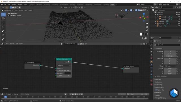The image size is (181, 102).
Task: Open the Outliner filter funnel
Action: pyautogui.click(x=176, y=7)
